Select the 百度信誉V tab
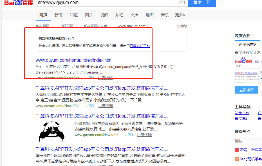The width and height of the screenshot is (262, 166). [x=247, y=45]
